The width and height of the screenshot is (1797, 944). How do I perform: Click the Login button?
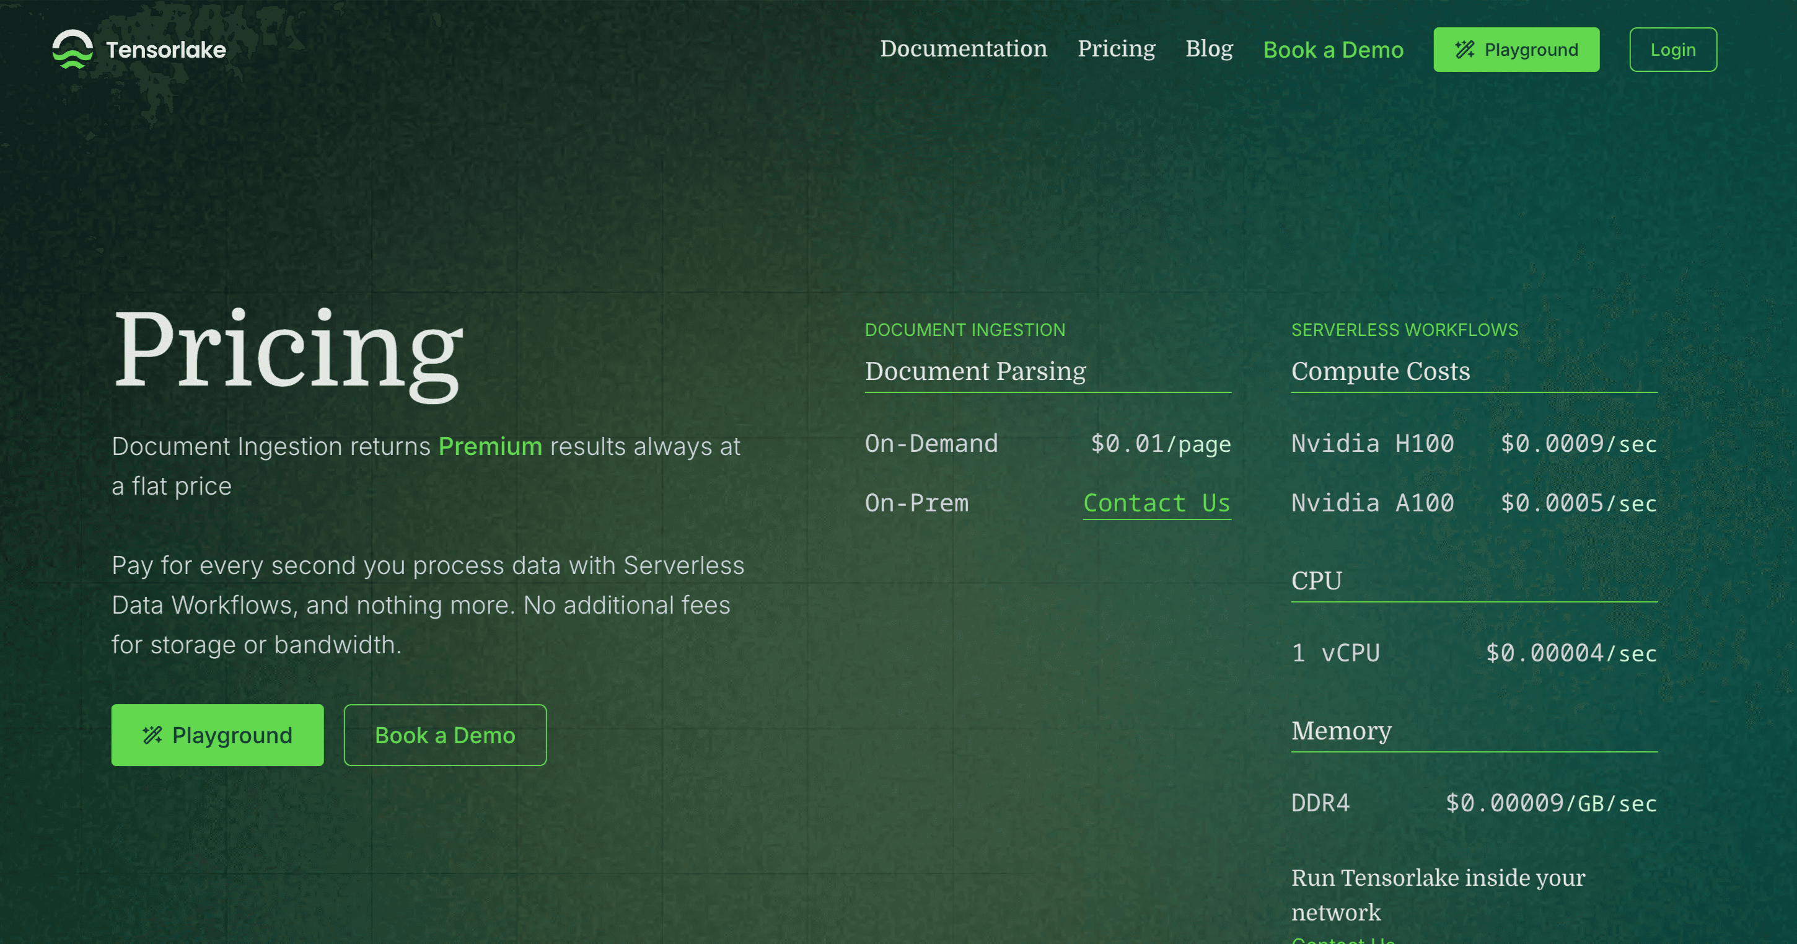pos(1673,50)
